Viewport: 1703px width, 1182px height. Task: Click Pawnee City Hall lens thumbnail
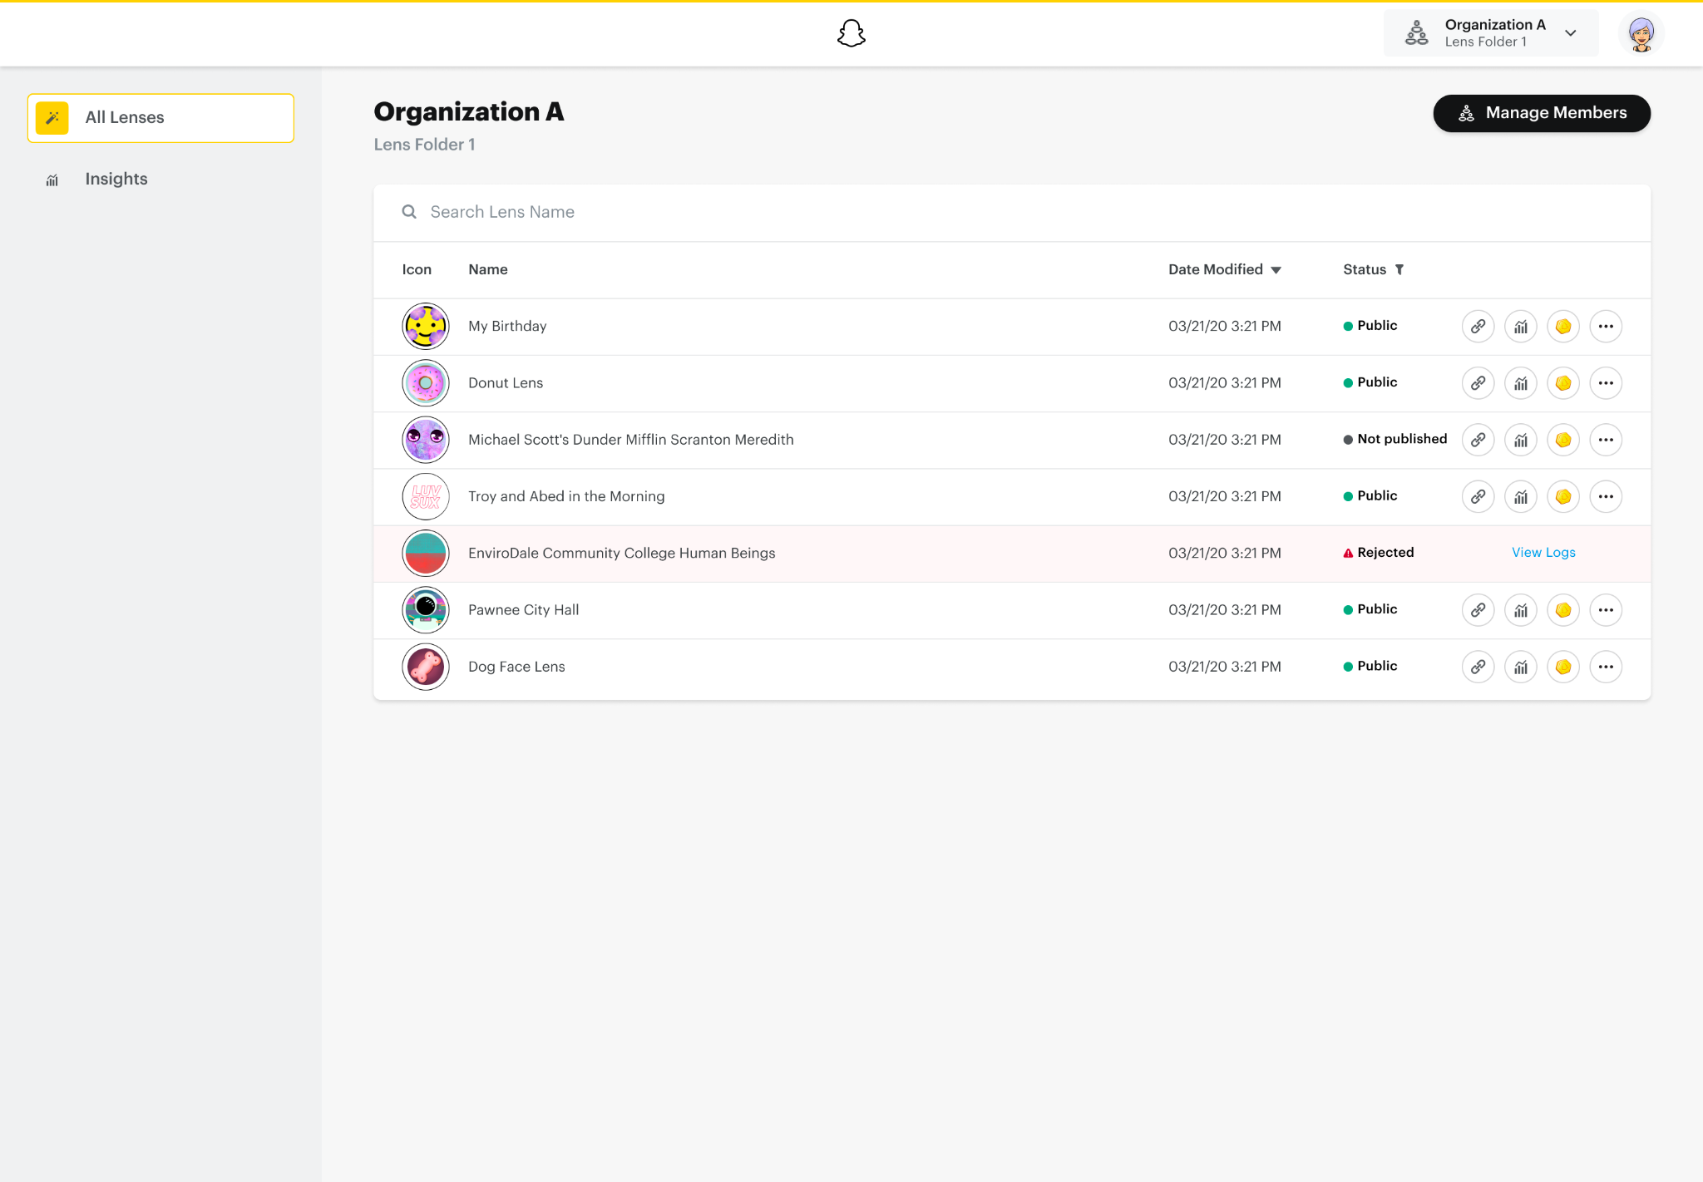[425, 610]
